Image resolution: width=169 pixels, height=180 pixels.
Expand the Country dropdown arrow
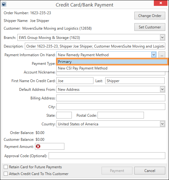(162, 124)
